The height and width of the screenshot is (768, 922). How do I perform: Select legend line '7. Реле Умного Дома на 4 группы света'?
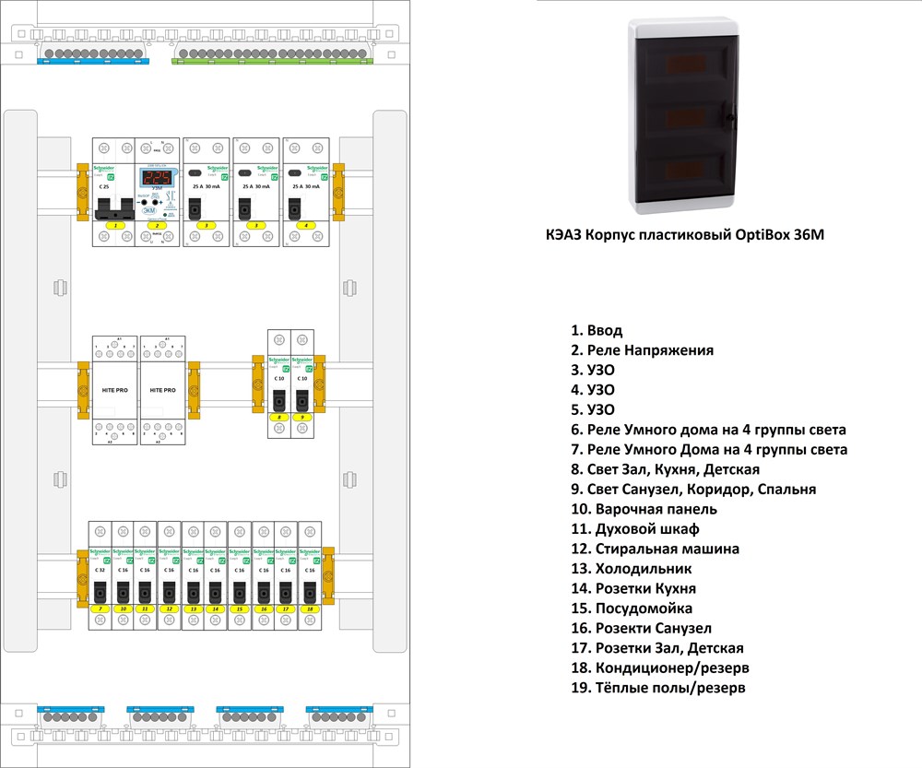coord(709,450)
